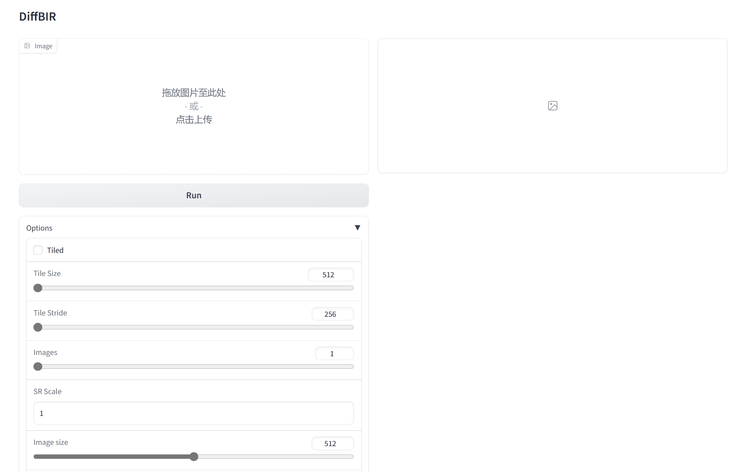Click the Tile Stride label

[50, 313]
